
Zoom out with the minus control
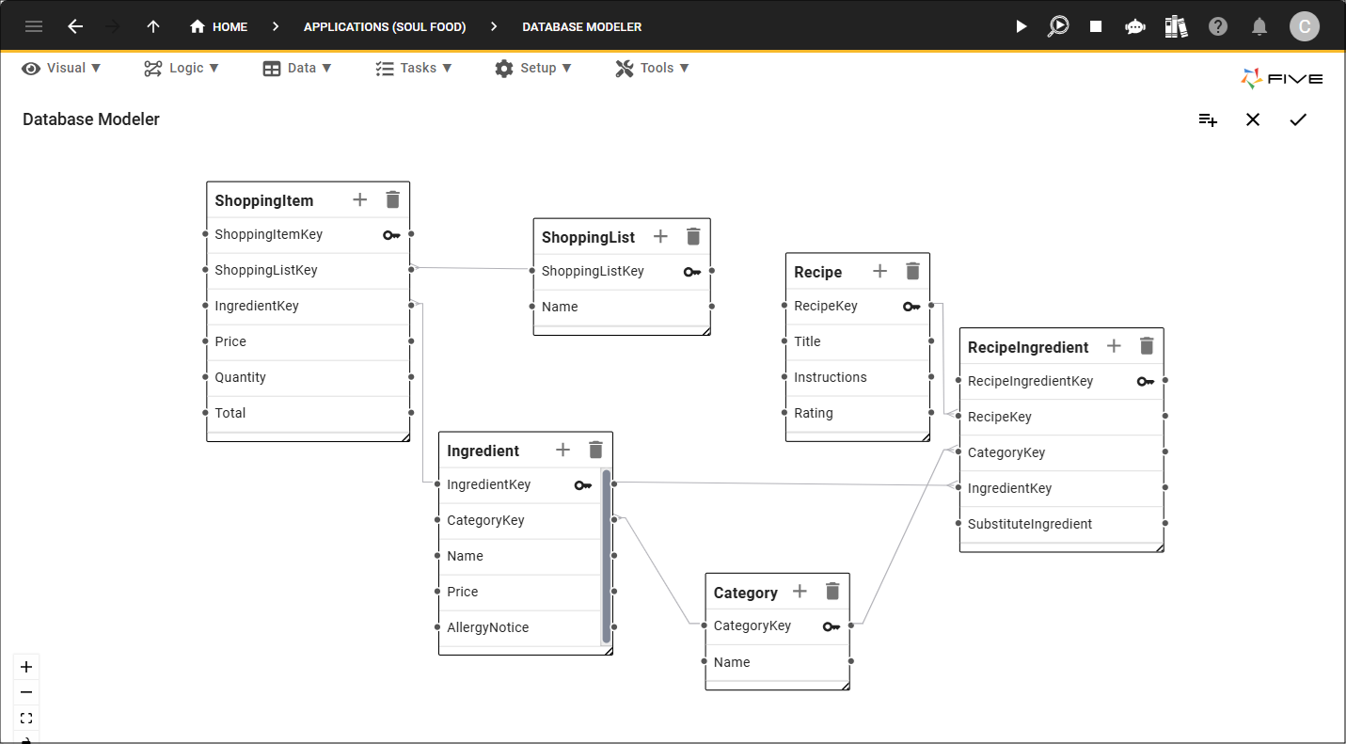(x=26, y=692)
